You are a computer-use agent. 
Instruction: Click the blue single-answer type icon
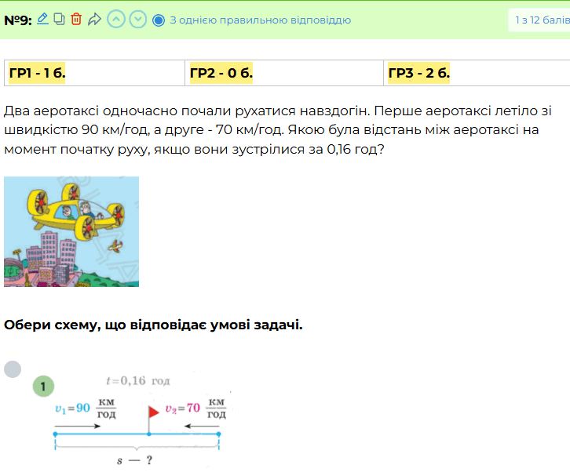159,20
